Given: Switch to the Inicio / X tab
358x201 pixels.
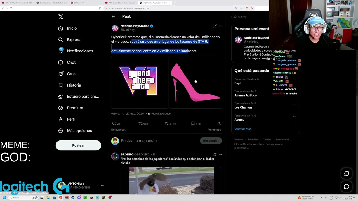Looking at the screenshot, I should [x=86, y=3].
